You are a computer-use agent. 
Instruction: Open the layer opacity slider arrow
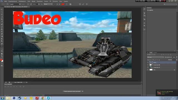pyautogui.click(x=177, y=57)
